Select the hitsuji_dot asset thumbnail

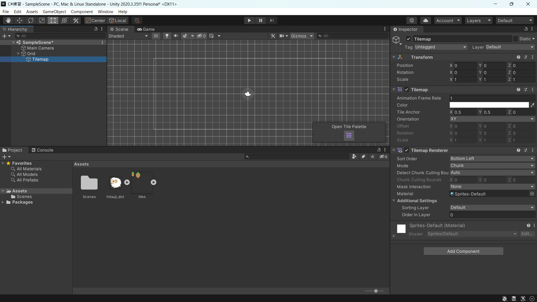(115, 183)
